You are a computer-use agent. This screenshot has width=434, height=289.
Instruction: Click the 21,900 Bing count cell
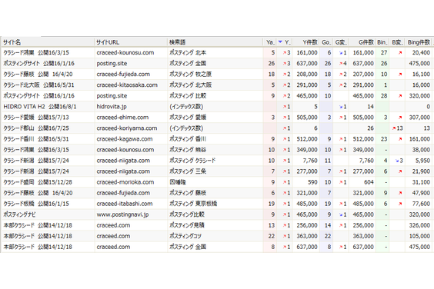[421, 171]
